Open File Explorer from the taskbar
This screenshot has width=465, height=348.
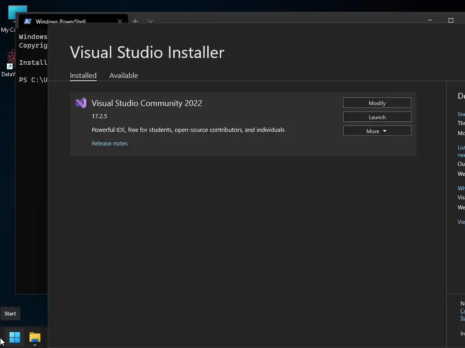(35, 337)
